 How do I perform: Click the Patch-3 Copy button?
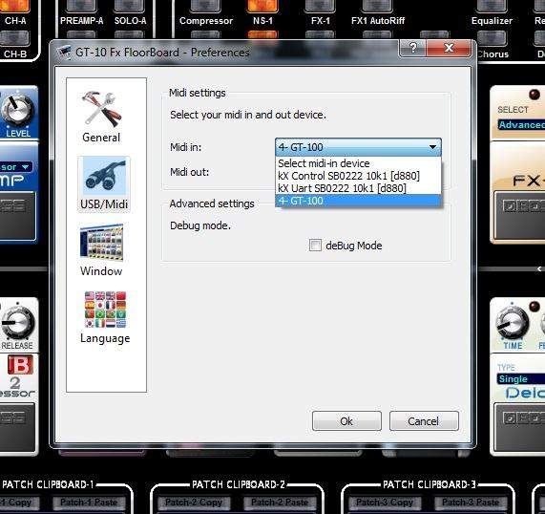[x=384, y=503]
